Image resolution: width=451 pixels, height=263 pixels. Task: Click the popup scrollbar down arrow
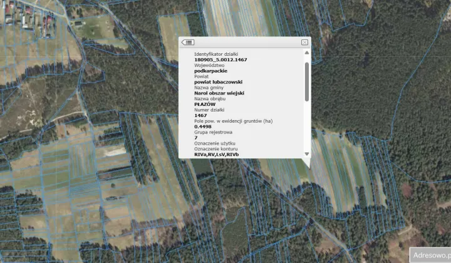point(306,154)
